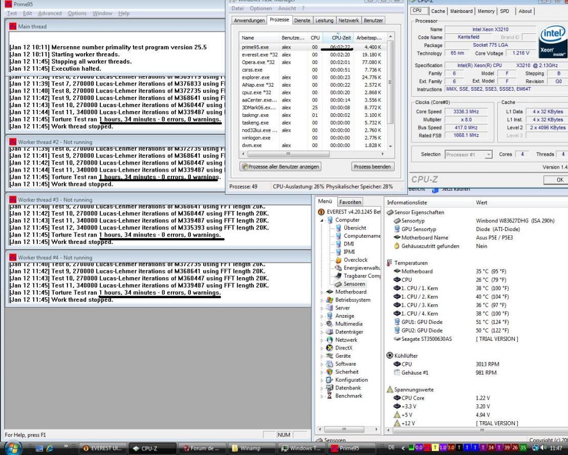Select the 3DMark06.ex... process row

pos(313,108)
